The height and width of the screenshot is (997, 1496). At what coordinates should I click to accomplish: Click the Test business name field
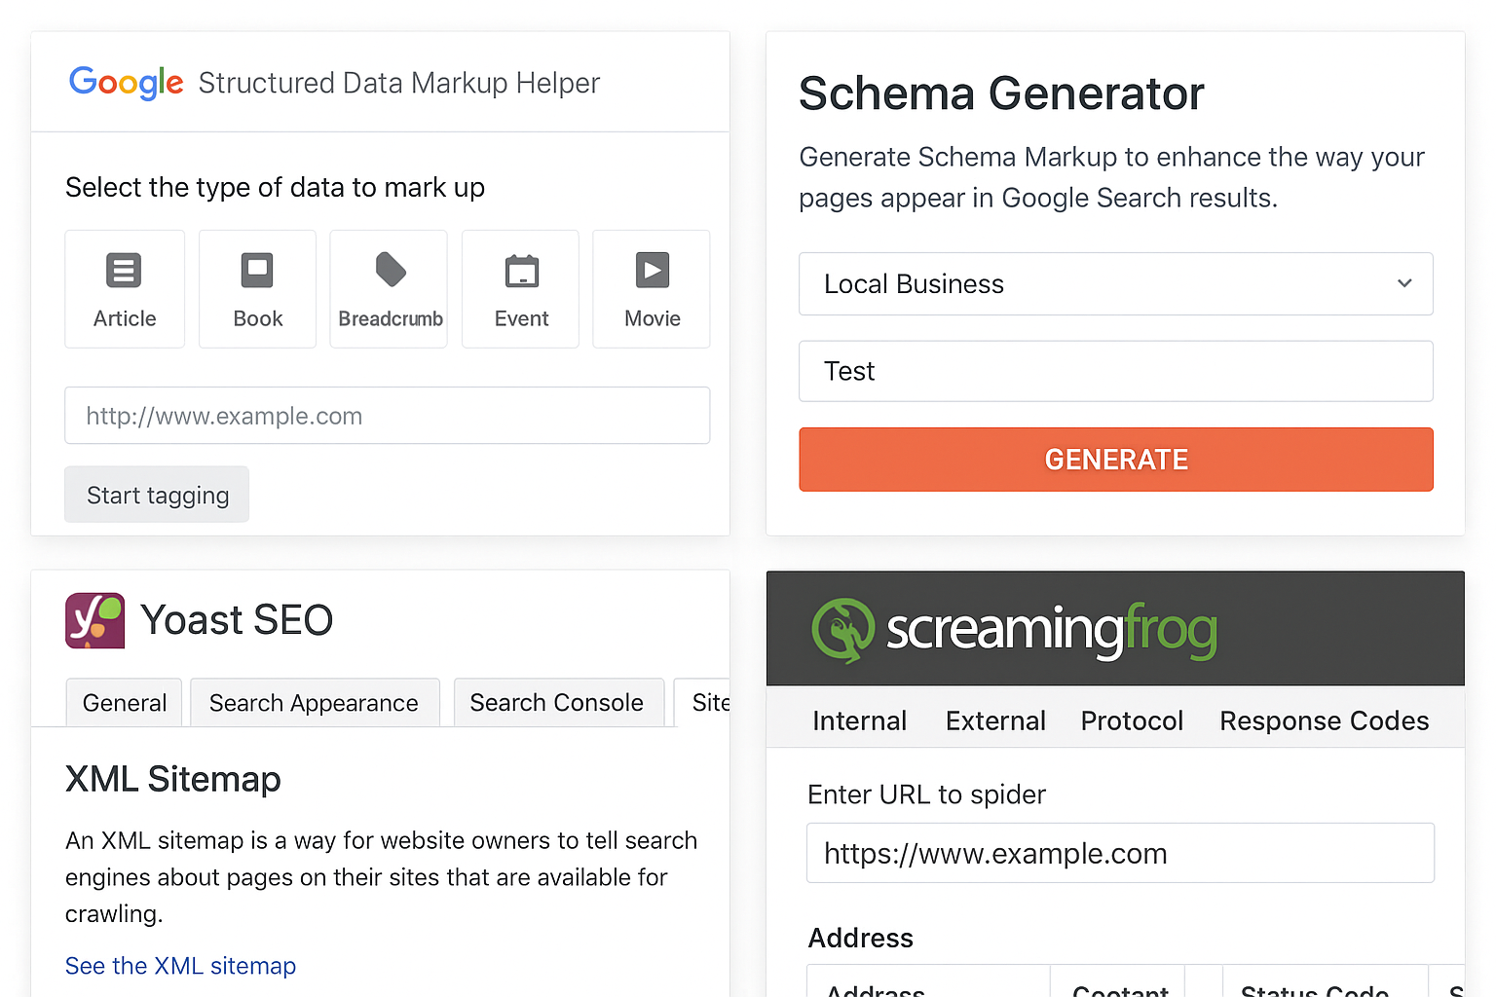[x=1114, y=371]
